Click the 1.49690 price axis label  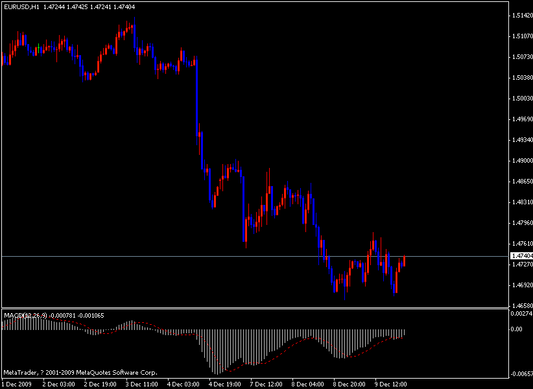[522, 119]
